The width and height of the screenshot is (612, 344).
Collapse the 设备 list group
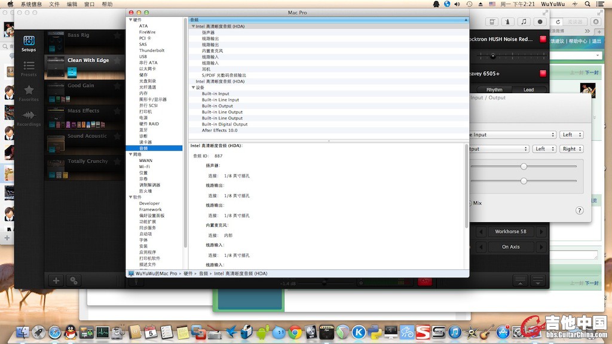tap(193, 87)
